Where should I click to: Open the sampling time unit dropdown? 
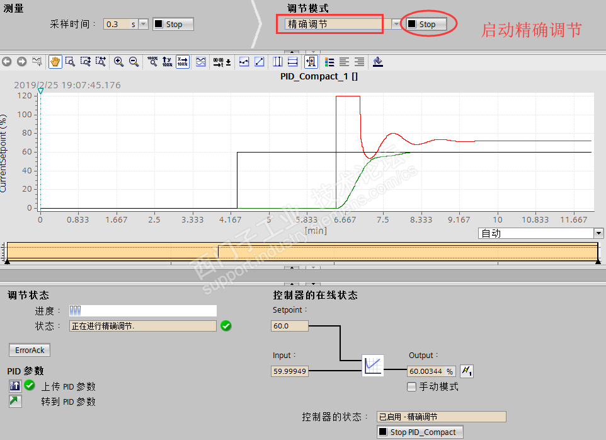pos(144,24)
